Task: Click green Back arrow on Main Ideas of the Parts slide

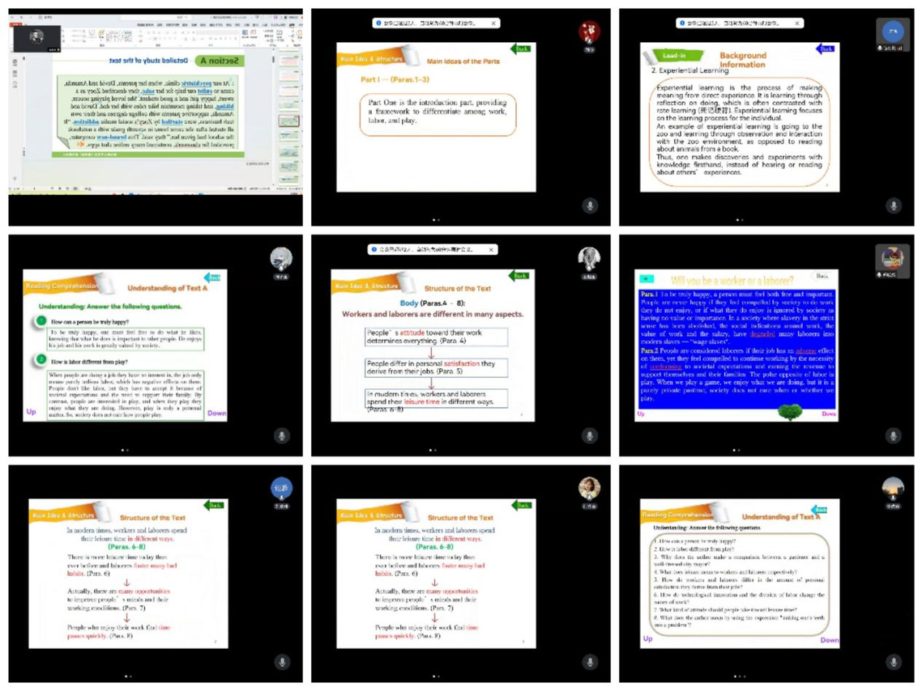Action: (x=520, y=49)
